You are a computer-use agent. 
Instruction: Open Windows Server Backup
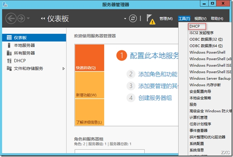click(x=210, y=78)
